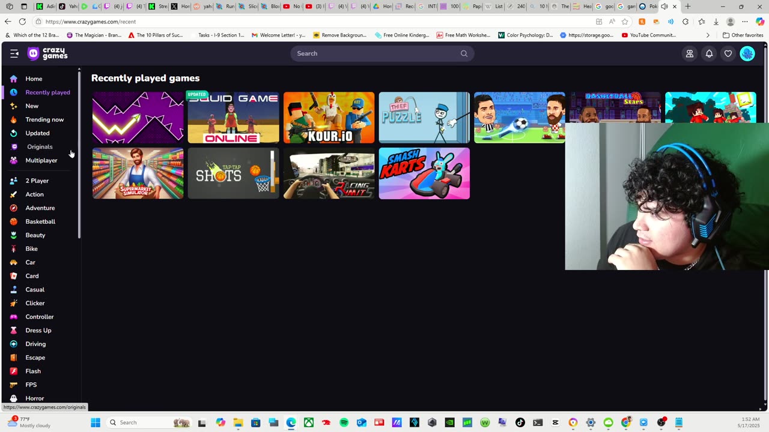The width and height of the screenshot is (769, 432).
Task: Open the favorites heart icon
Action: [x=728, y=53]
